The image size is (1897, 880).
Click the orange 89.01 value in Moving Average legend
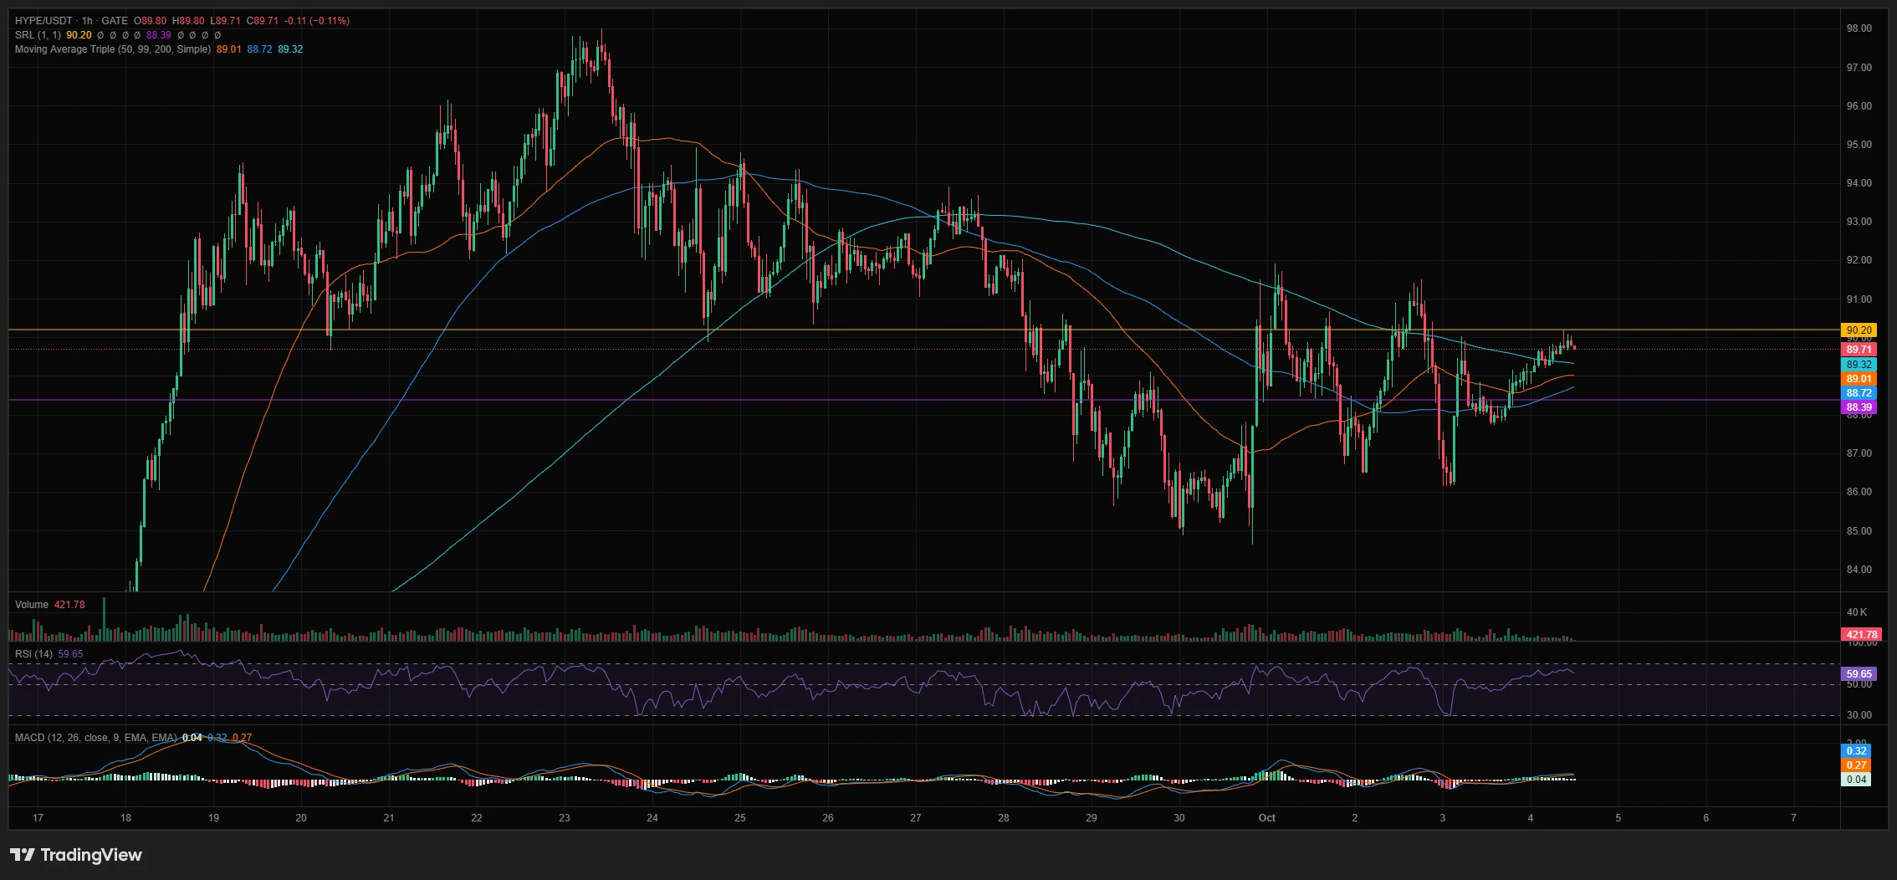(x=228, y=49)
